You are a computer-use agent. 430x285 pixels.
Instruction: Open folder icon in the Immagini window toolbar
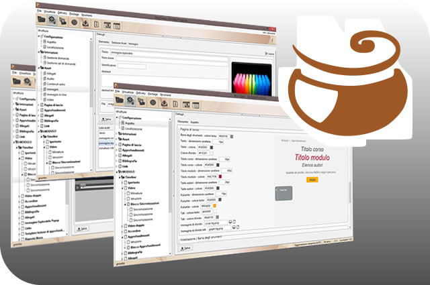coord(42,19)
